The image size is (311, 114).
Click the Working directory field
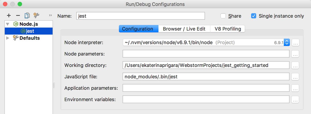point(206,65)
